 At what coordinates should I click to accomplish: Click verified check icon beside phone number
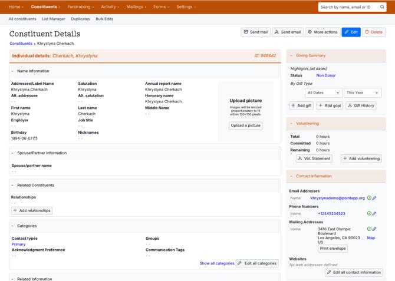point(369,213)
